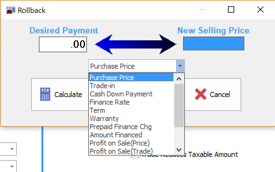The image size is (275, 172).
Task: Choose Cash Down Payment option
Action: [x=121, y=94]
